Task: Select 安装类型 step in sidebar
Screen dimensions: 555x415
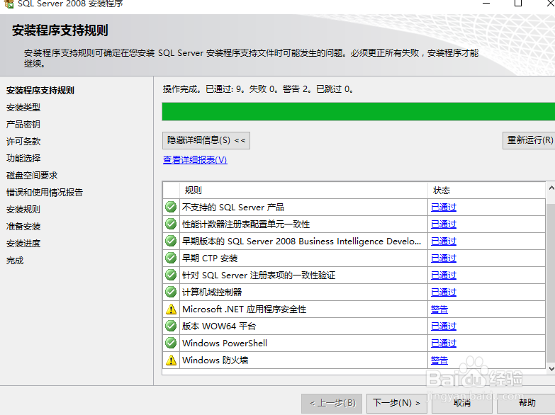Action: pyautogui.click(x=23, y=107)
